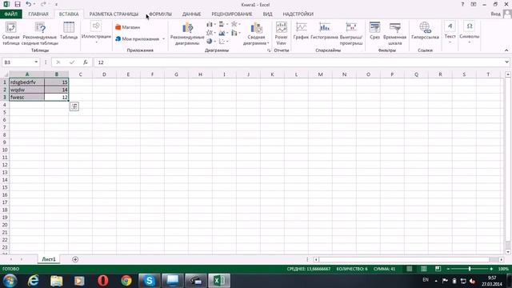
Task: Insert a pie chart
Action: coord(211,42)
